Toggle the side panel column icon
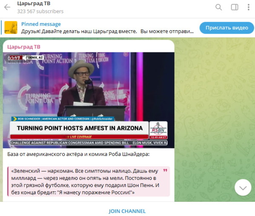 pos(235,7)
